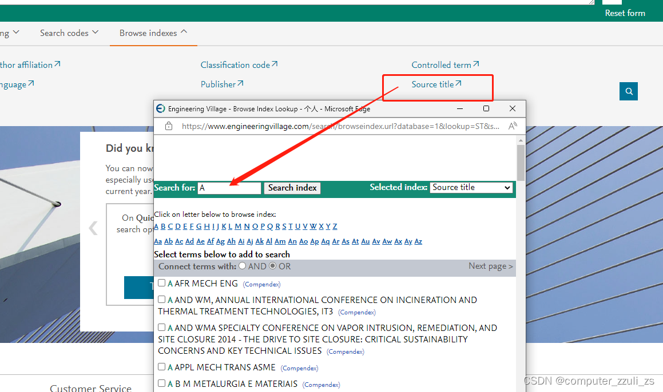Image resolution: width=663 pixels, height=392 pixels.
Task: Open the Classification code index link
Action: [x=239, y=65]
